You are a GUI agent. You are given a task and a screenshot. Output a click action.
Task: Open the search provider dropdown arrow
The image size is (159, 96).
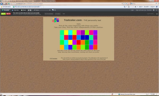pyautogui.click(x=158, y=4)
